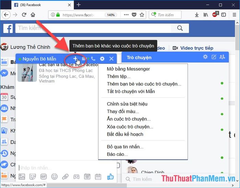Select Ẩn cuộc trò chuyện...
The height and width of the screenshot is (188, 240).
coord(129,119)
